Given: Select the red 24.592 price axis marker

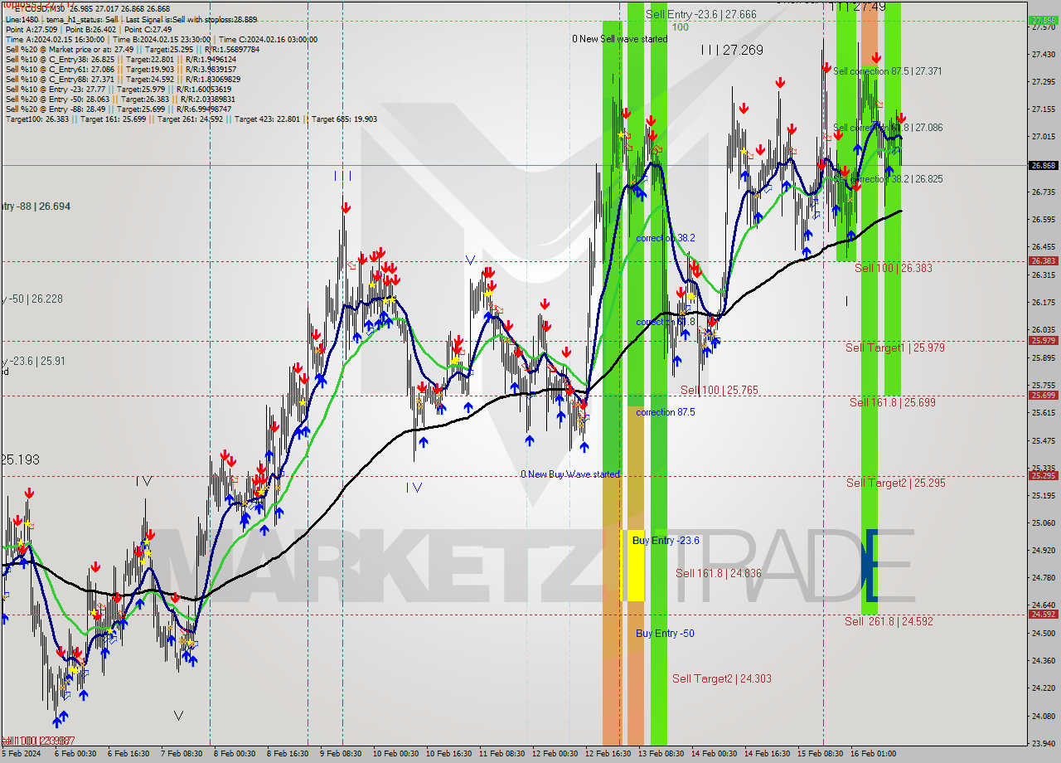Looking at the screenshot, I should pos(1043,614).
